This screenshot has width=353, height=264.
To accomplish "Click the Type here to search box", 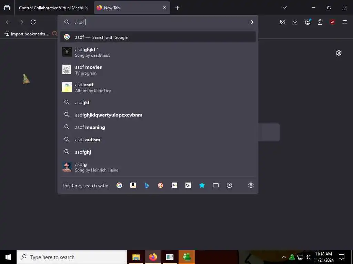I will [72, 257].
